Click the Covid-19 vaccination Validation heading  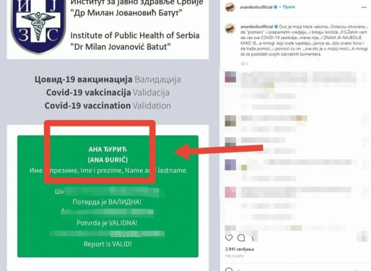point(108,105)
